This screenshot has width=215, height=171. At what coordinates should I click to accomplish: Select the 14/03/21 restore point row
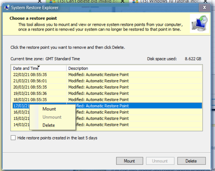coord(107,124)
